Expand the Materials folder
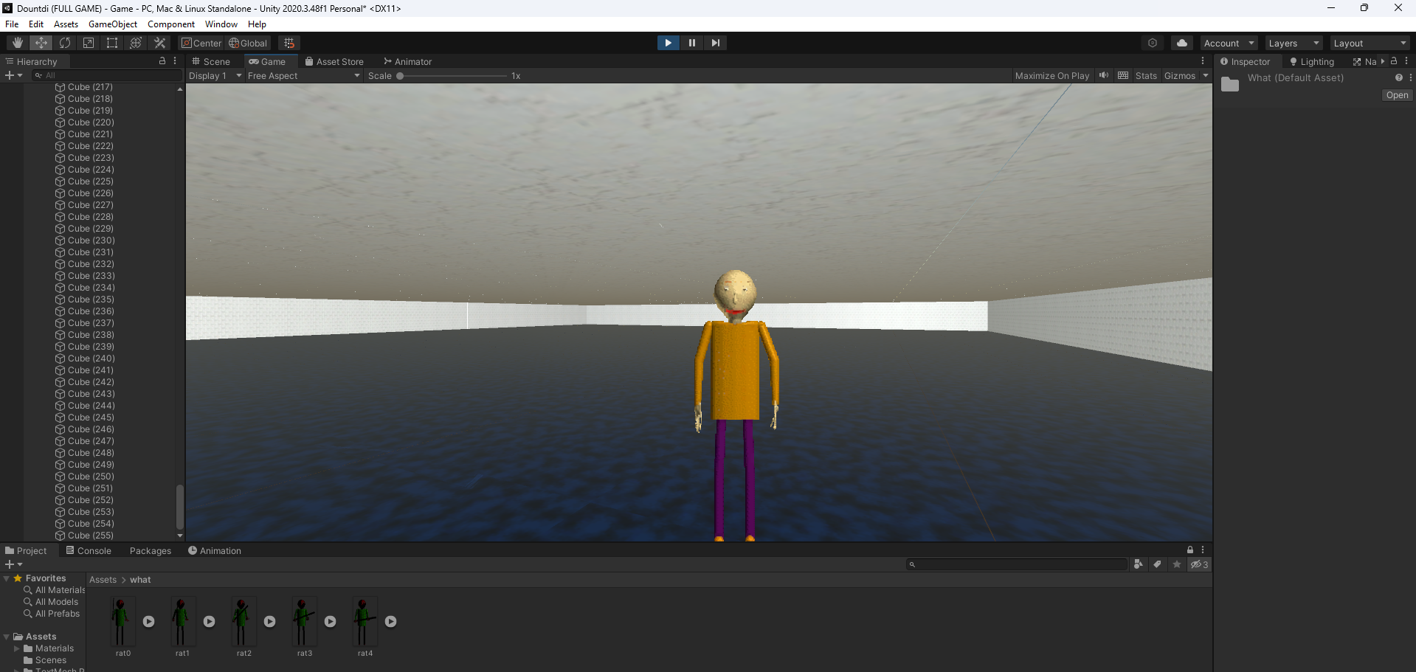Image resolution: width=1416 pixels, height=672 pixels. [17, 648]
